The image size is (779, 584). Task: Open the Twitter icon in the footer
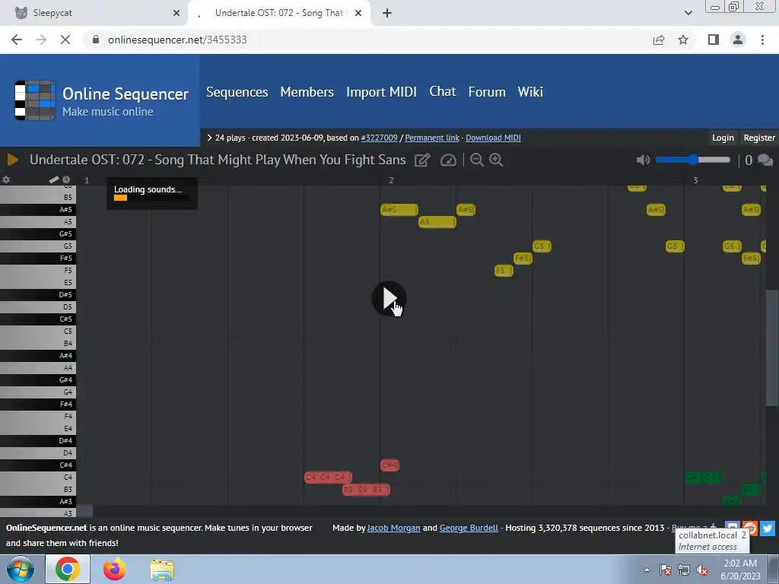coord(768,528)
